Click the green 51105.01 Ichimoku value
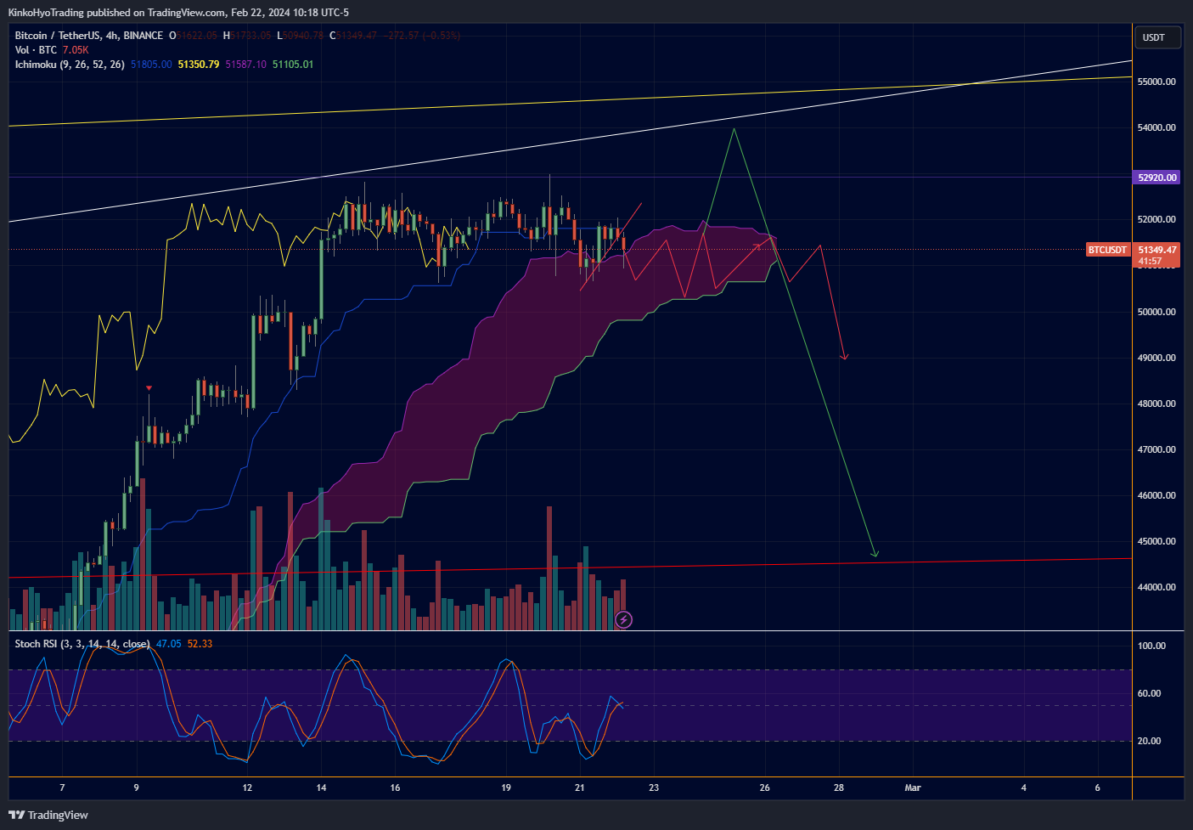 click(x=293, y=65)
